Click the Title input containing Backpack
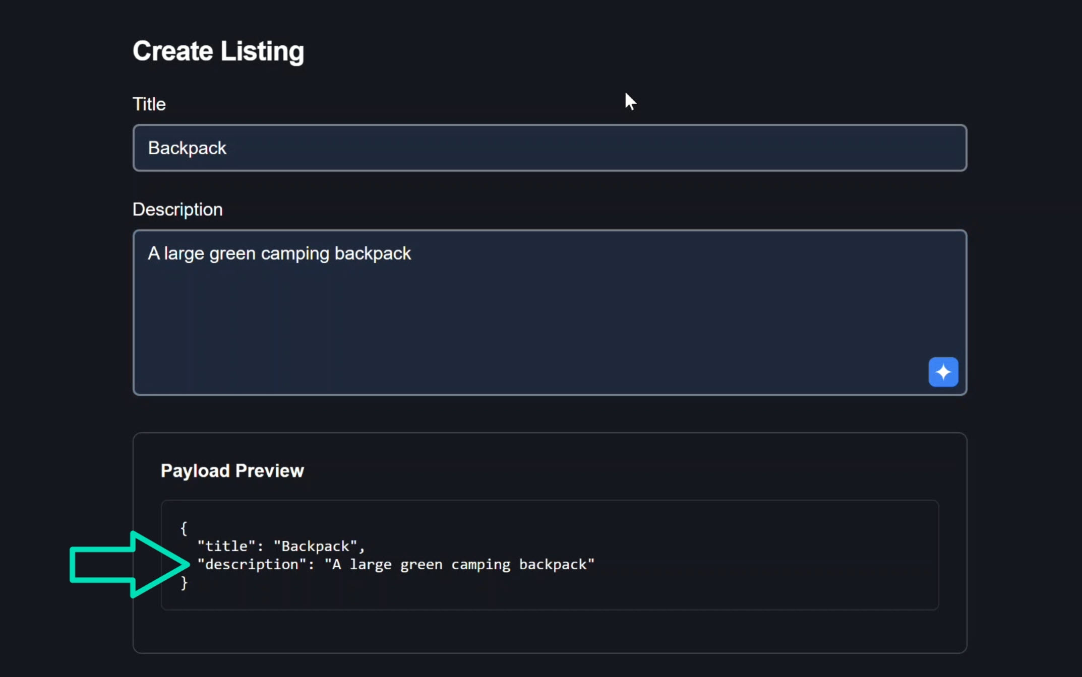Screen dimensions: 1082x677 click(x=550, y=148)
